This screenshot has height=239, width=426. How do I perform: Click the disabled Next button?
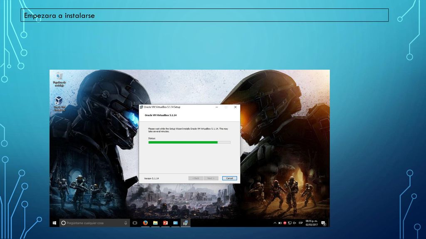click(x=211, y=178)
